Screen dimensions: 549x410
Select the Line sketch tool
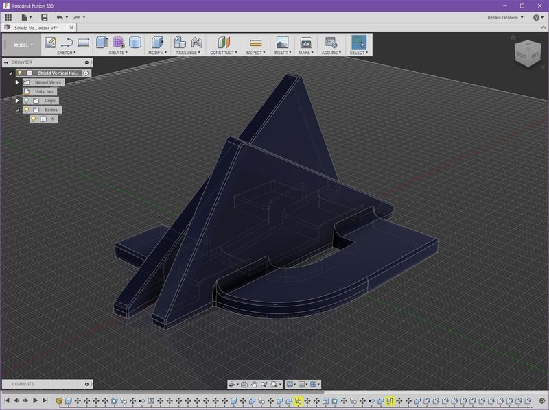(67, 43)
